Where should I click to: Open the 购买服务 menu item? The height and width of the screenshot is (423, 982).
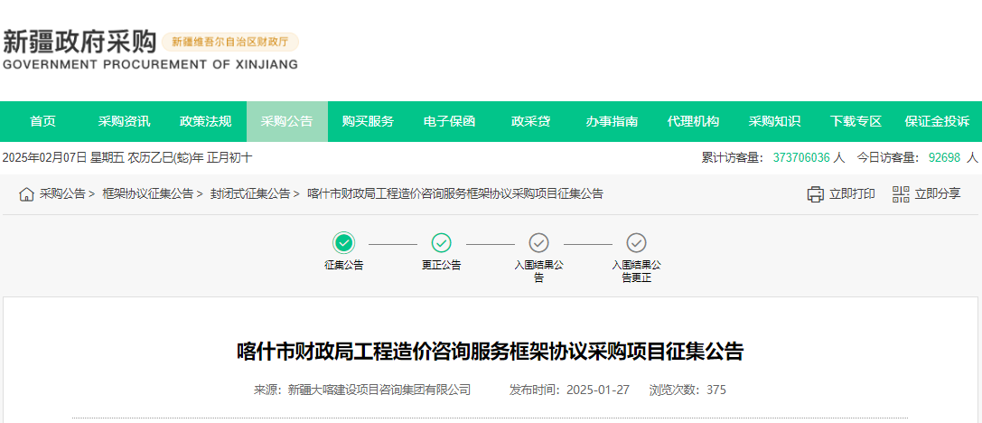(368, 121)
